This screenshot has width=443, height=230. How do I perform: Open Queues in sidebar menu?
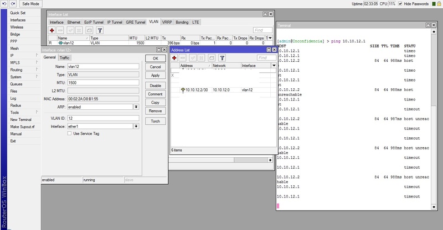tap(16, 84)
